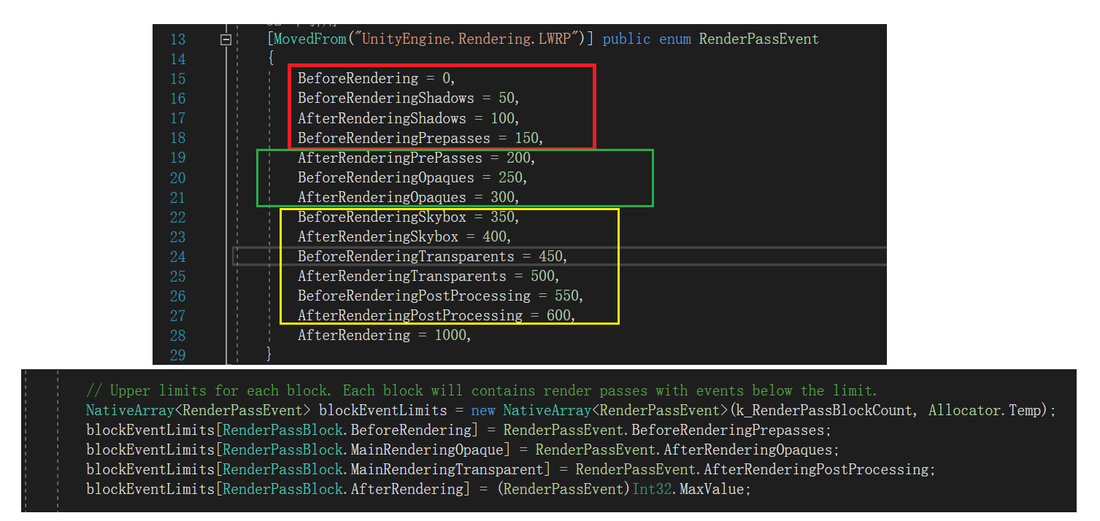Click AfterRenderingPostProcessing on line 27
Image resolution: width=1100 pixels, height=521 pixels.
coord(409,316)
